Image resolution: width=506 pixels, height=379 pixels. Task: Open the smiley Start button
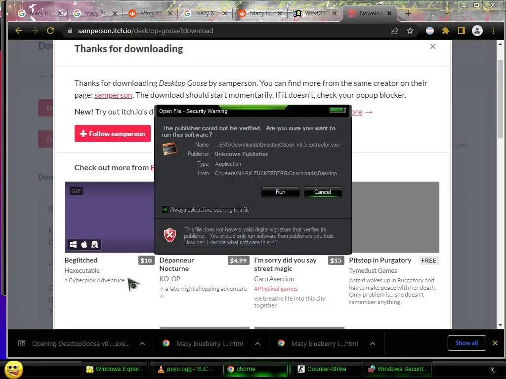tap(13, 369)
